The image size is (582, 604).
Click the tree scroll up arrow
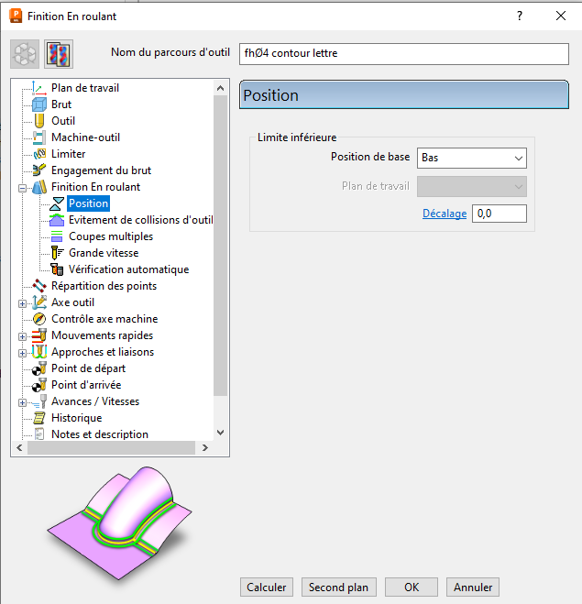pyautogui.click(x=220, y=88)
